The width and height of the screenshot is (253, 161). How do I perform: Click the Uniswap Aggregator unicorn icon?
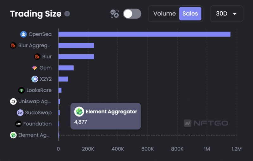(x=13, y=101)
